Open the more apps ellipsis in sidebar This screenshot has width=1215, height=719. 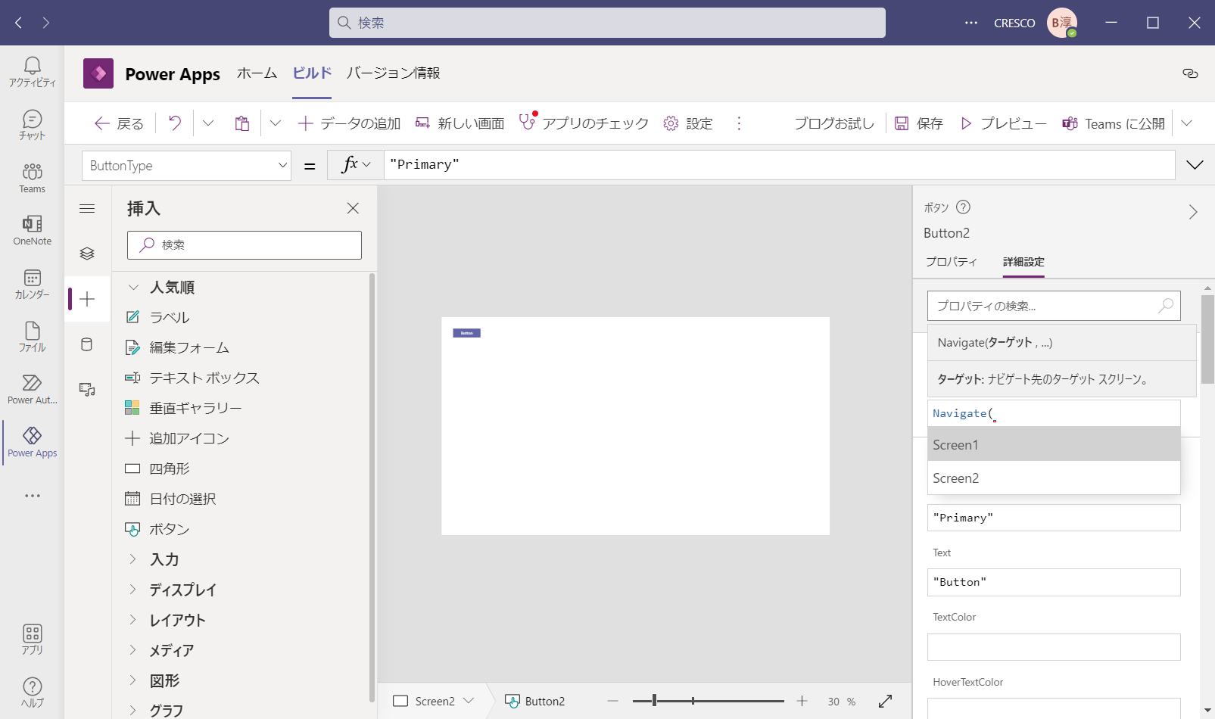coord(32,496)
